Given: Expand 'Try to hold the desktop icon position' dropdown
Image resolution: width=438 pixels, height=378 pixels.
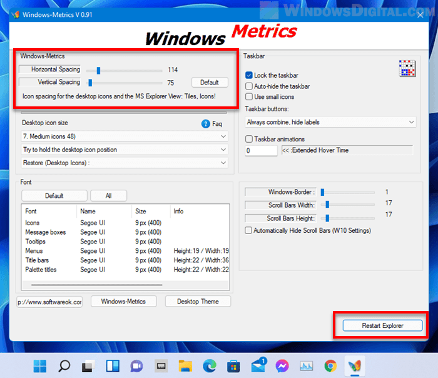Looking at the screenshot, I should point(125,150).
